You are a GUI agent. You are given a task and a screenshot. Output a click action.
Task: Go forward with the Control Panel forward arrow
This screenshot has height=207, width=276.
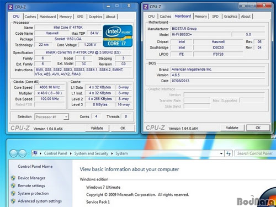(x=23, y=153)
